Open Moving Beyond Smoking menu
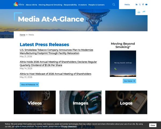This screenshot has height=129, width=161. coord(50,5)
